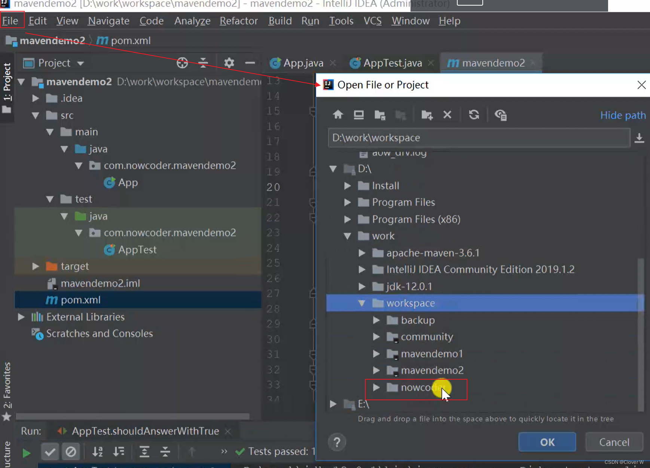This screenshot has height=468, width=650.
Task: Open the Project view dropdown
Action: [80, 63]
